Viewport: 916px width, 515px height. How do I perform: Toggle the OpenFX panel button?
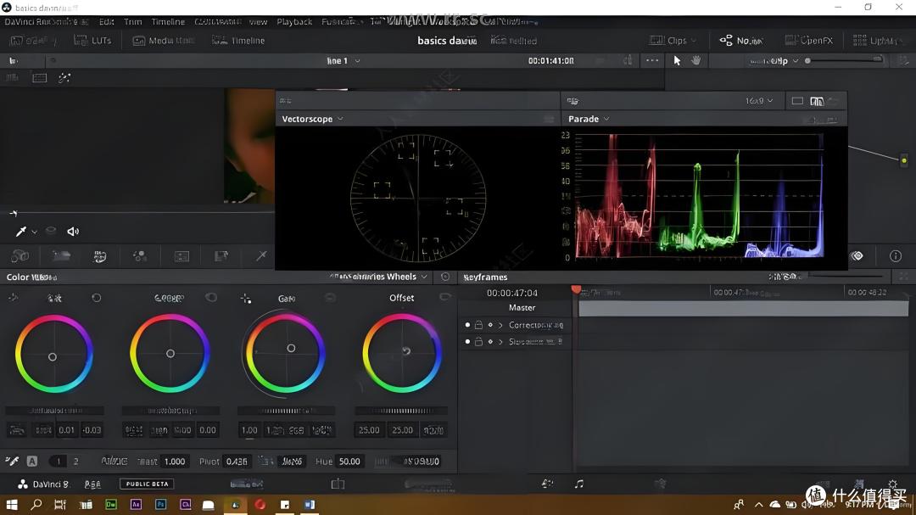coord(808,41)
